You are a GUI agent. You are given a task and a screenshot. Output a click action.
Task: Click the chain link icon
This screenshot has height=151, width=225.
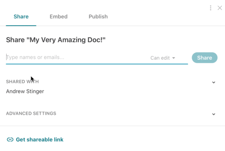pos(10,140)
